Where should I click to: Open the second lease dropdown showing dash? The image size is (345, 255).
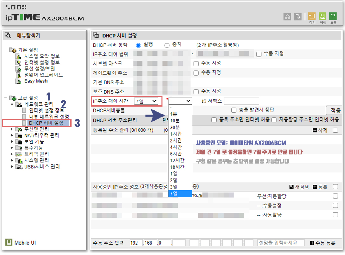(180, 101)
